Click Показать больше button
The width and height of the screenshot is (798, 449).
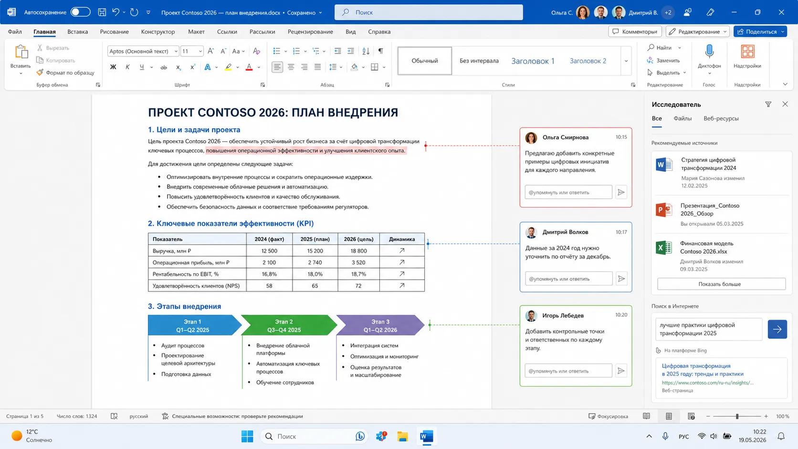click(721, 284)
